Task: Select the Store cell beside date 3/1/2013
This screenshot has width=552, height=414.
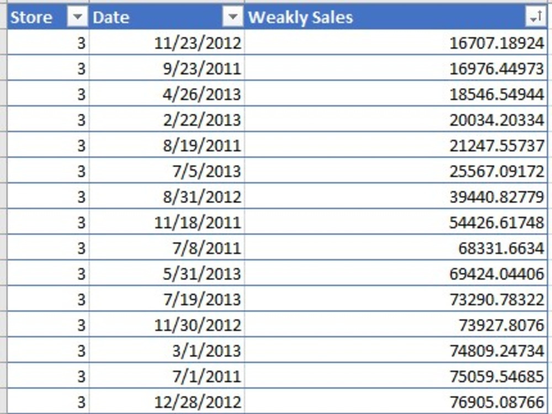Action: (48, 351)
